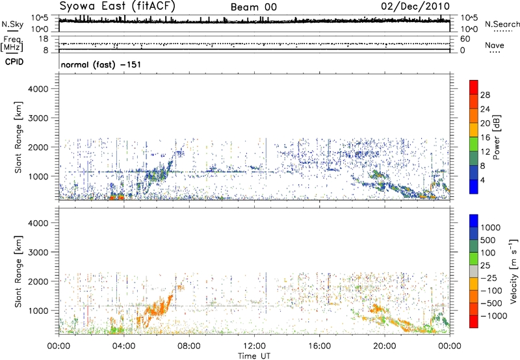Click the '12:00' time axis tick label
The height and width of the screenshot is (360, 520).
point(254,346)
